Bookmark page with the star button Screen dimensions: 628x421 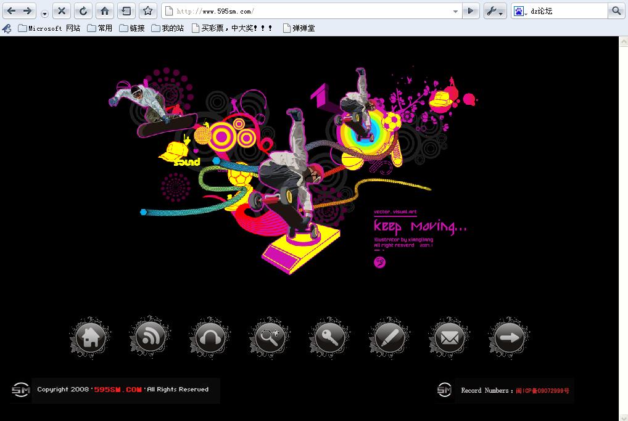tap(147, 11)
